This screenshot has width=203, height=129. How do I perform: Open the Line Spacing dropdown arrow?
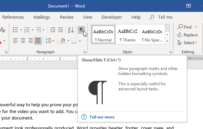[x=53, y=41]
